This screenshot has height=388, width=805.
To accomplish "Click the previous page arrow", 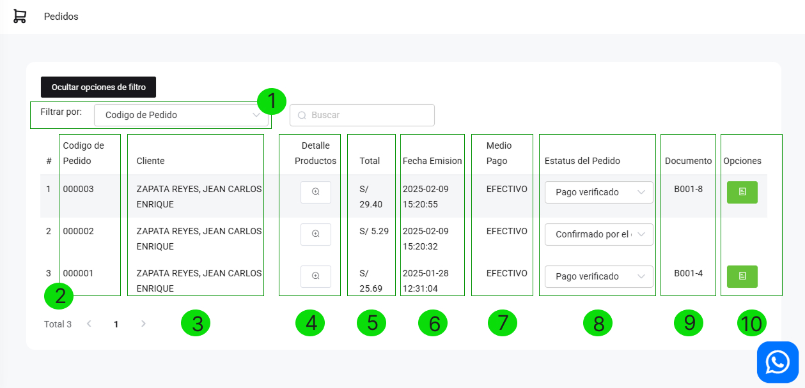I will pyautogui.click(x=89, y=324).
